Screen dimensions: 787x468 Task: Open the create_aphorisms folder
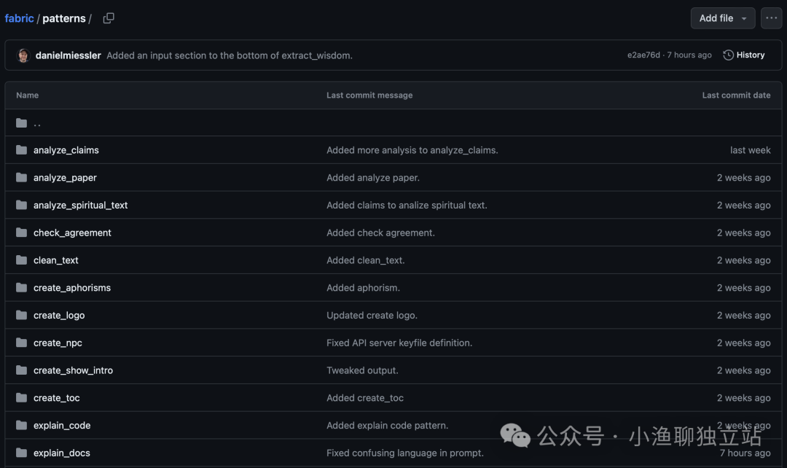pos(72,288)
